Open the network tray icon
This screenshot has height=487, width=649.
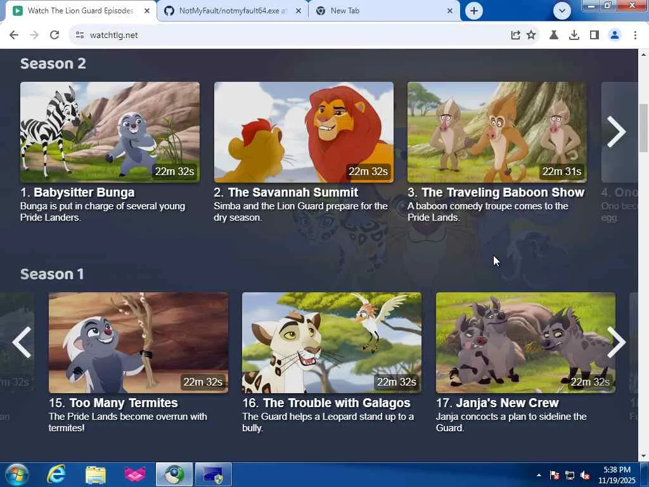pos(570,476)
